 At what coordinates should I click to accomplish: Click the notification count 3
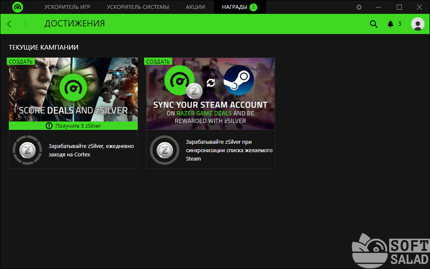click(400, 24)
